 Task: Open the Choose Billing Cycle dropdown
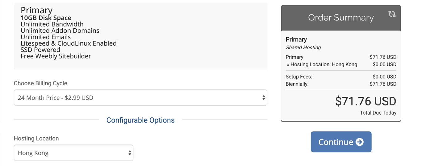coord(140,98)
